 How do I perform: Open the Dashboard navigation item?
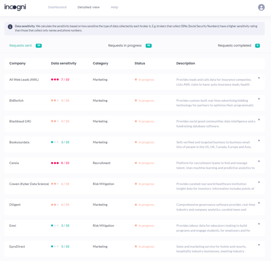pos(57,7)
